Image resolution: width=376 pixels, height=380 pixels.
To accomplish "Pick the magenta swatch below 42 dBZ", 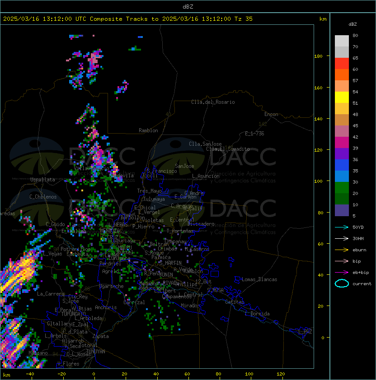I will click(342, 143).
